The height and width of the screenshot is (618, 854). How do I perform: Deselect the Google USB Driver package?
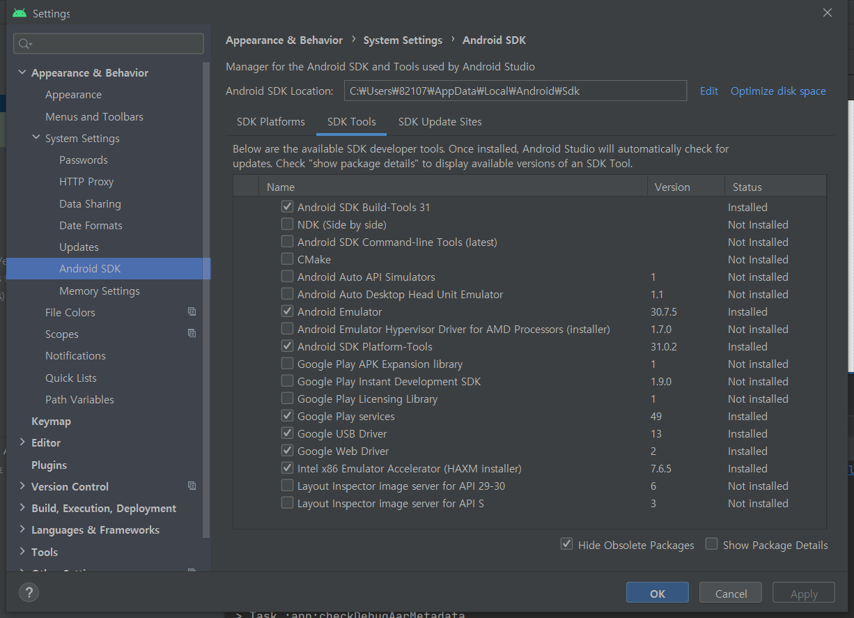[287, 433]
